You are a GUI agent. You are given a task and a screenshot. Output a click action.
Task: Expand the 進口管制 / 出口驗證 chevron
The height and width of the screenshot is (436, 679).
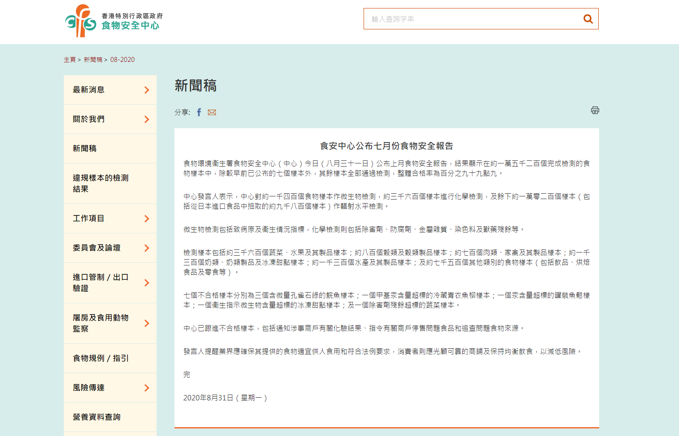[x=147, y=283]
